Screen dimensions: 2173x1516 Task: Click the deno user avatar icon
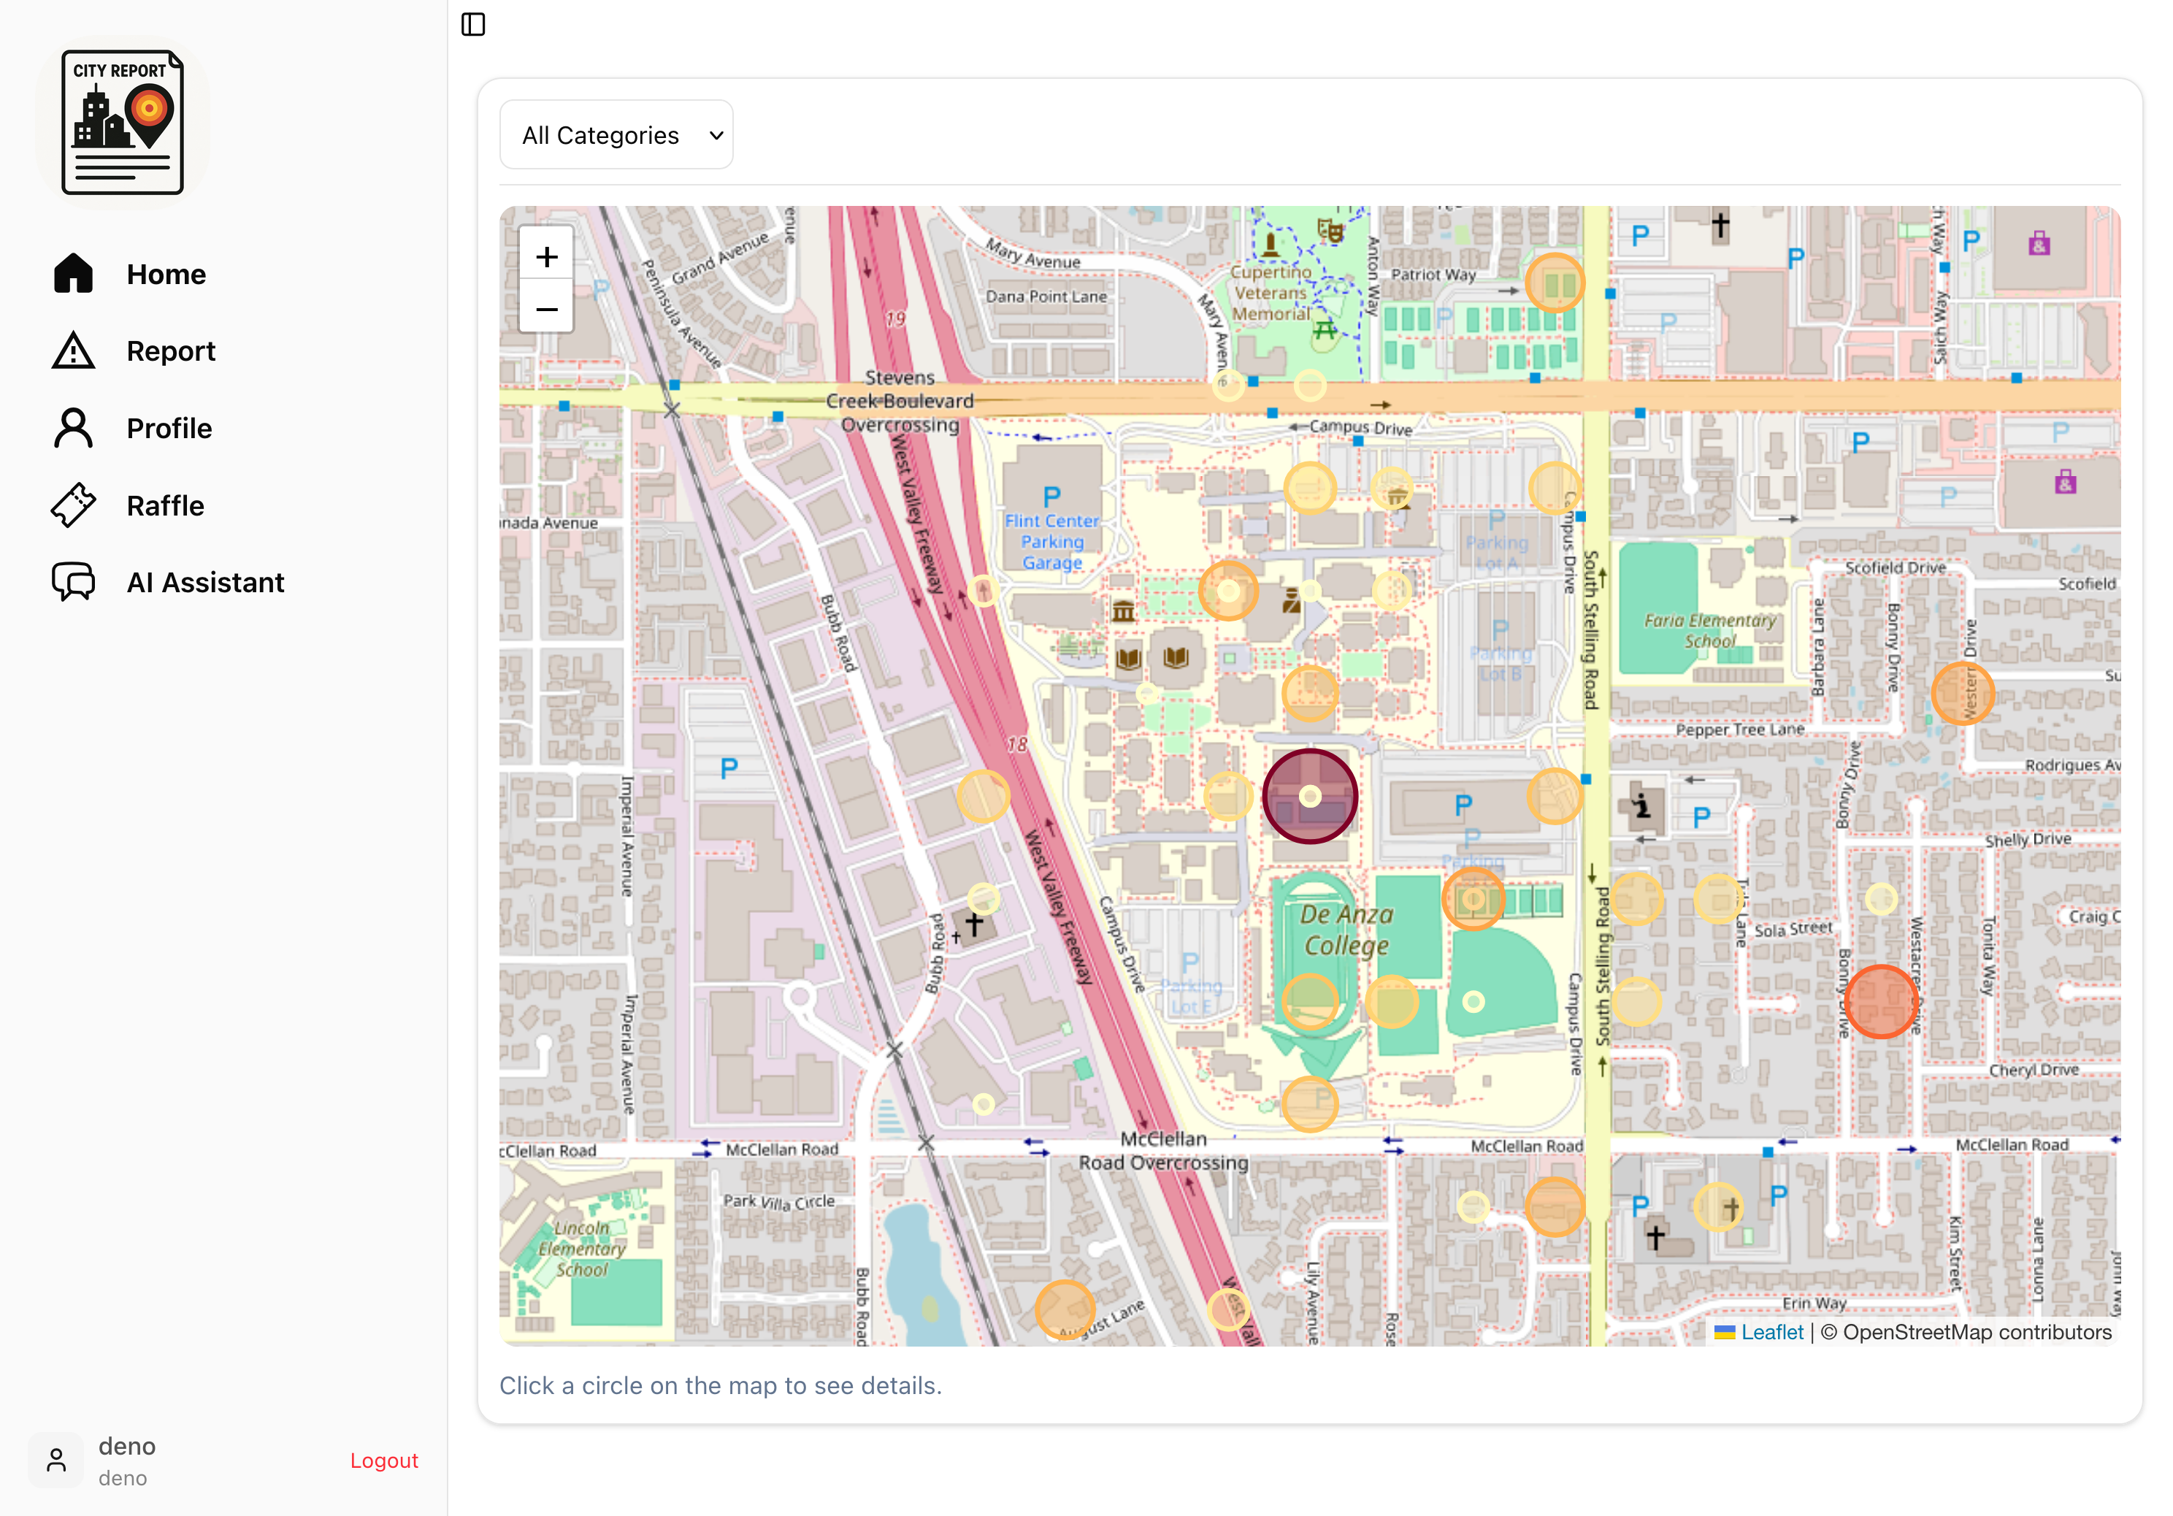coord(55,1461)
